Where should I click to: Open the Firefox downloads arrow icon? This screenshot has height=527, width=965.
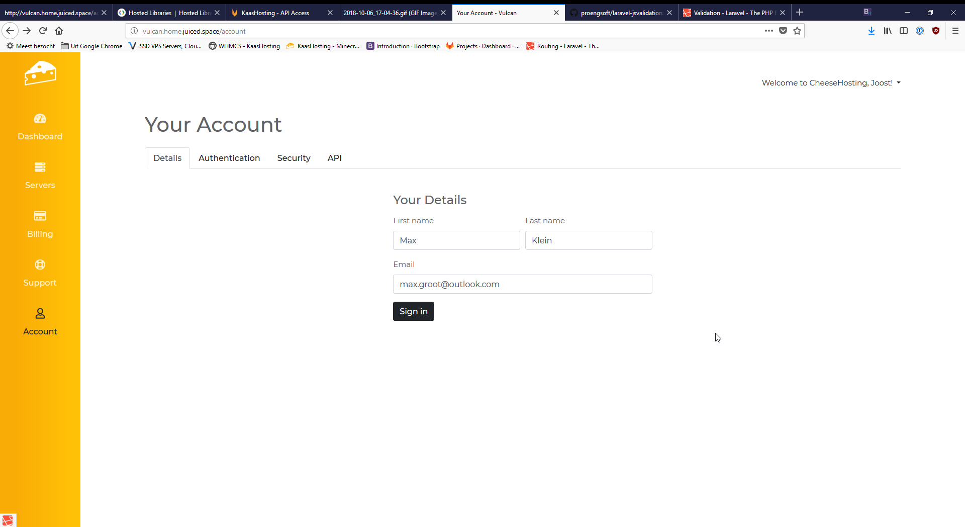pos(872,31)
